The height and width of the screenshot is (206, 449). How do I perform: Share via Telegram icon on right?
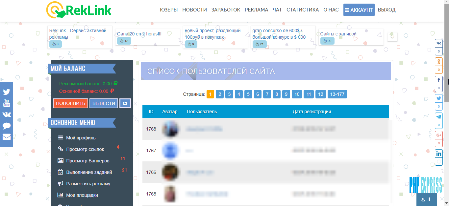pyautogui.click(x=439, y=117)
